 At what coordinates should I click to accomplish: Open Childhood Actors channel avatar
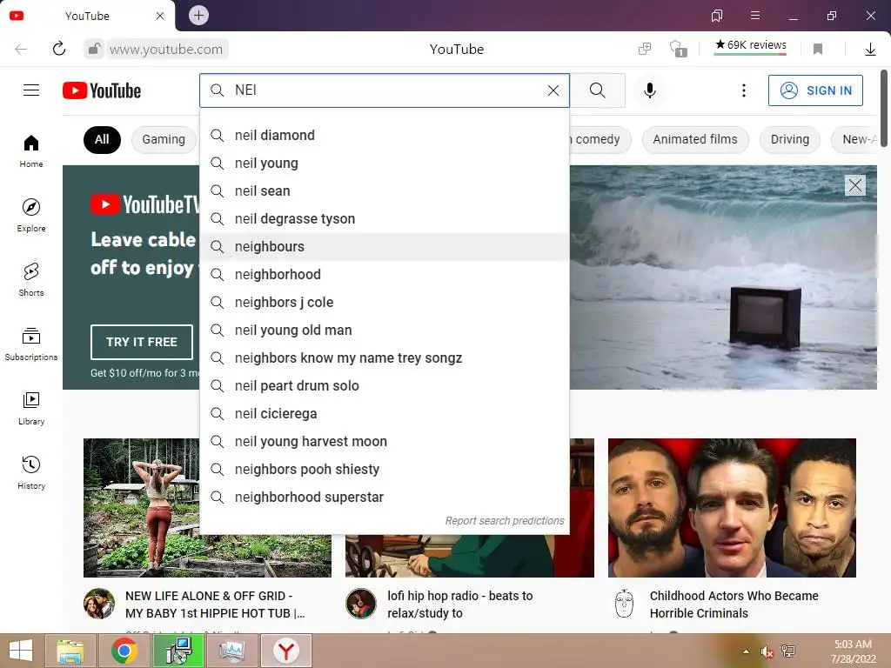tap(624, 604)
